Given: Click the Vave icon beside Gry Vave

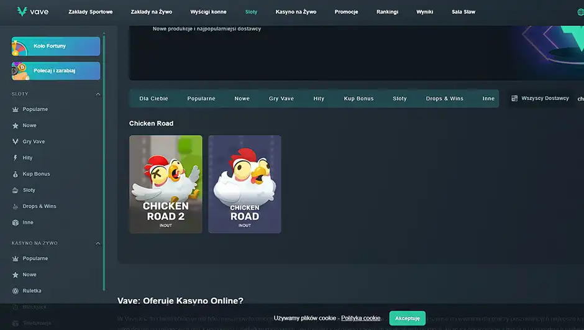Looking at the screenshot, I should coord(16,142).
